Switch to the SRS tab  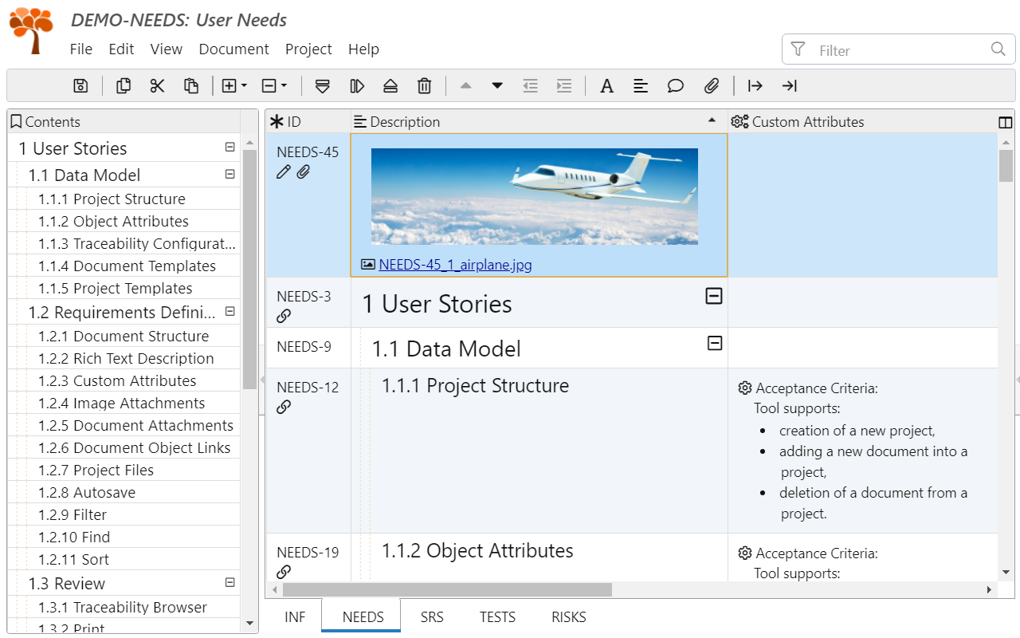432,617
